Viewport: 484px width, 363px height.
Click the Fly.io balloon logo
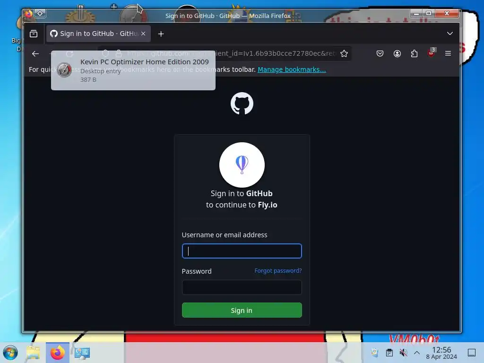[242, 165]
